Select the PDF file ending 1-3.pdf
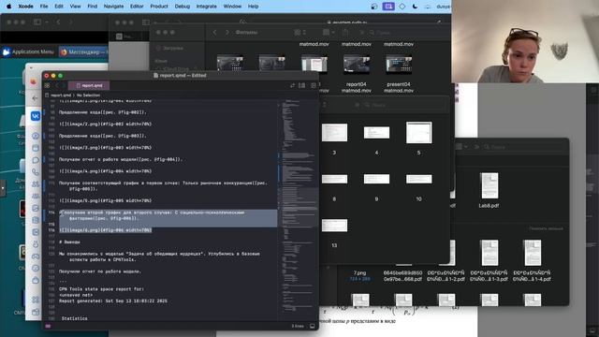This screenshot has width=599, height=337. pos(489,260)
